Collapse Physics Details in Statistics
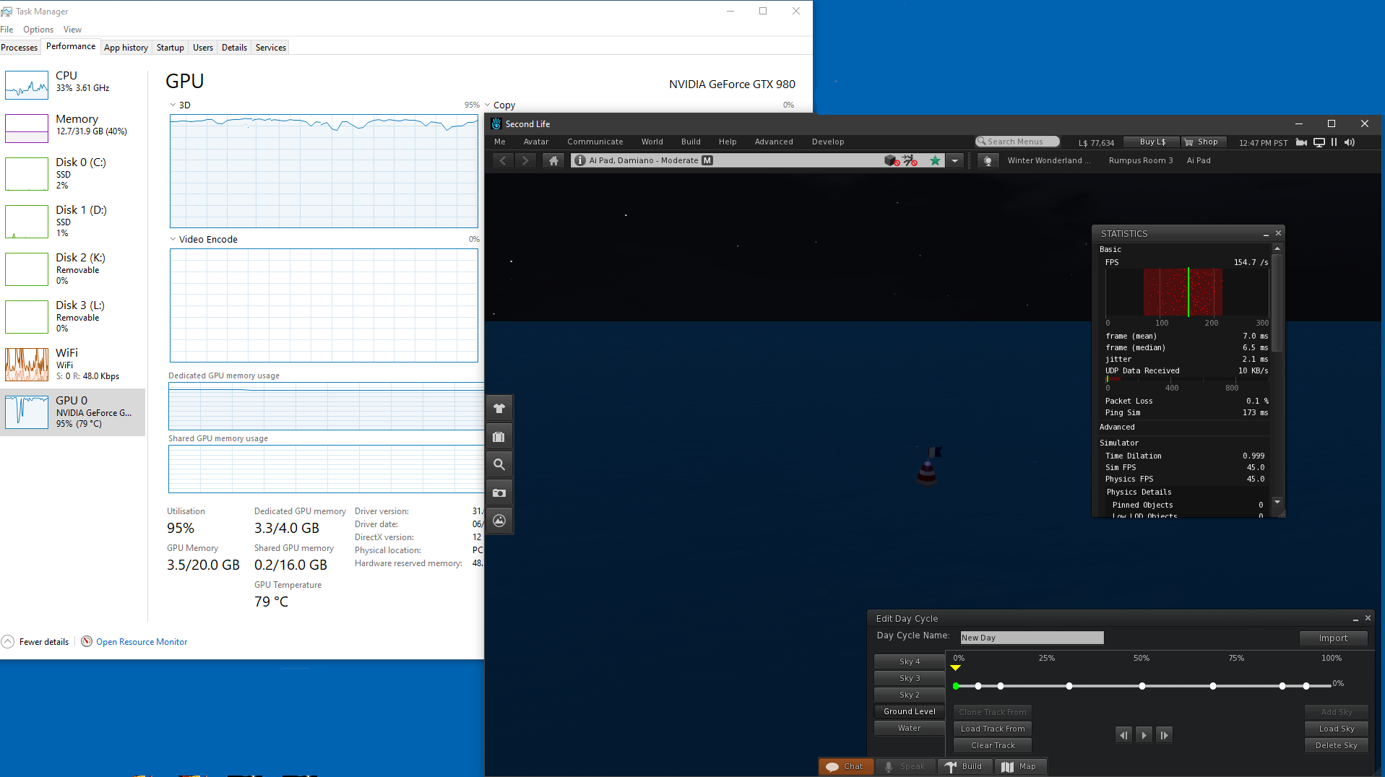Viewport: 1385px width, 777px height. (1139, 492)
